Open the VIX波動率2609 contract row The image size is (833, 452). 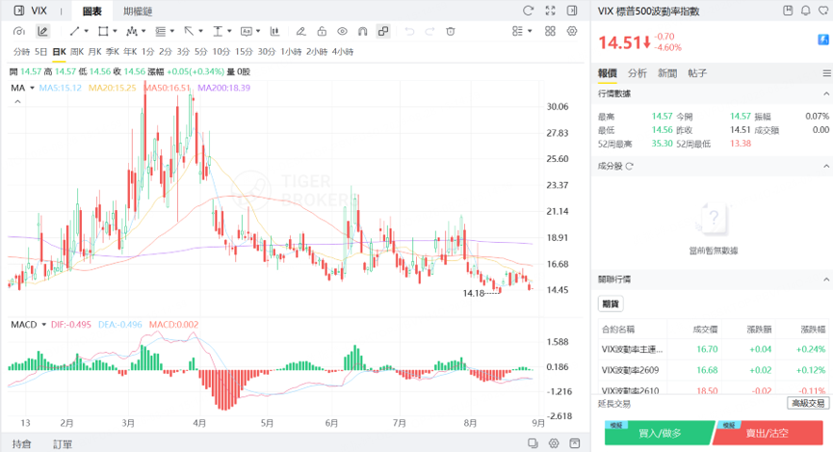point(714,370)
